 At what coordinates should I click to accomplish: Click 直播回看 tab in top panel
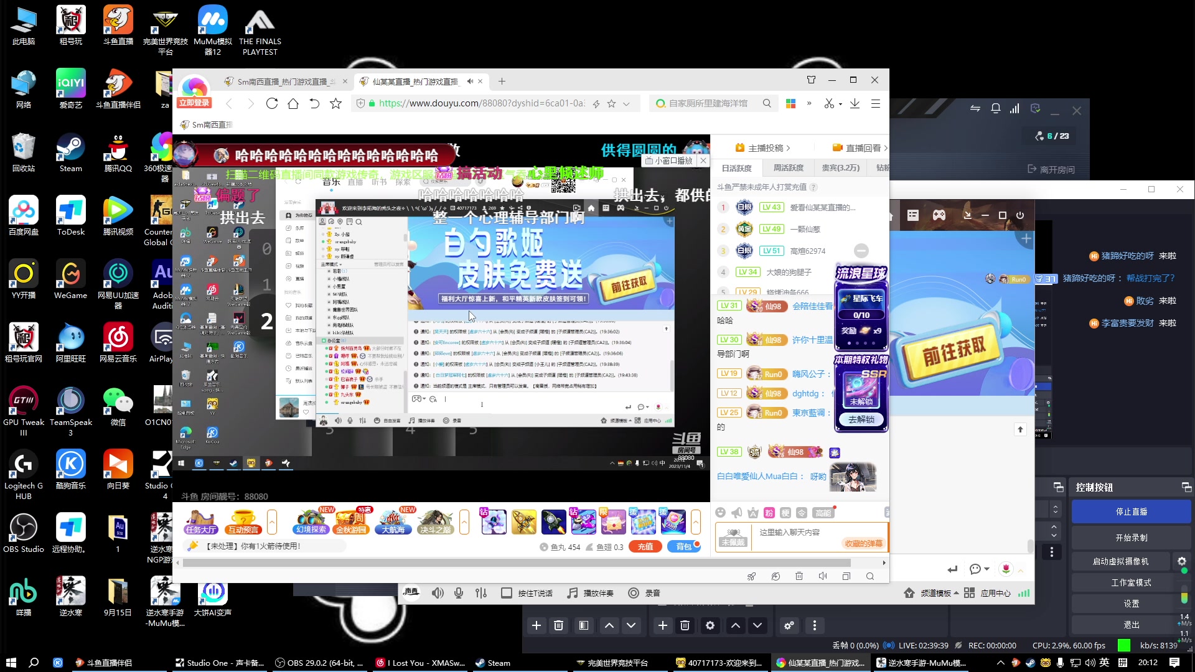[862, 147]
